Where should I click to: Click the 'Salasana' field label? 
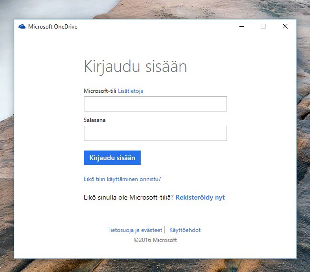94,120
